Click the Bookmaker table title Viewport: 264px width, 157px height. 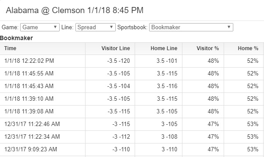click(16, 38)
